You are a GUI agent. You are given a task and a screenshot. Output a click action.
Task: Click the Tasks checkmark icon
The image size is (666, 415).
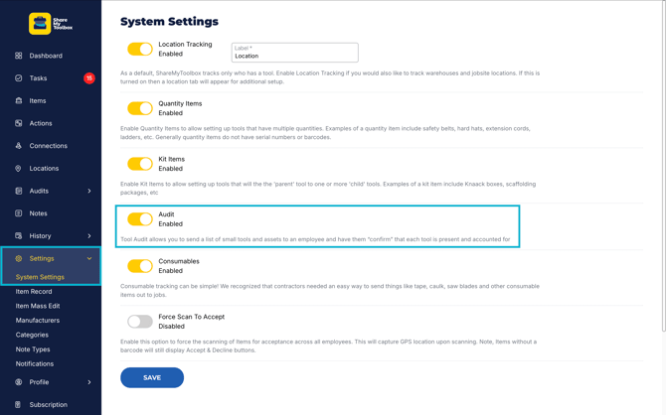click(18, 78)
